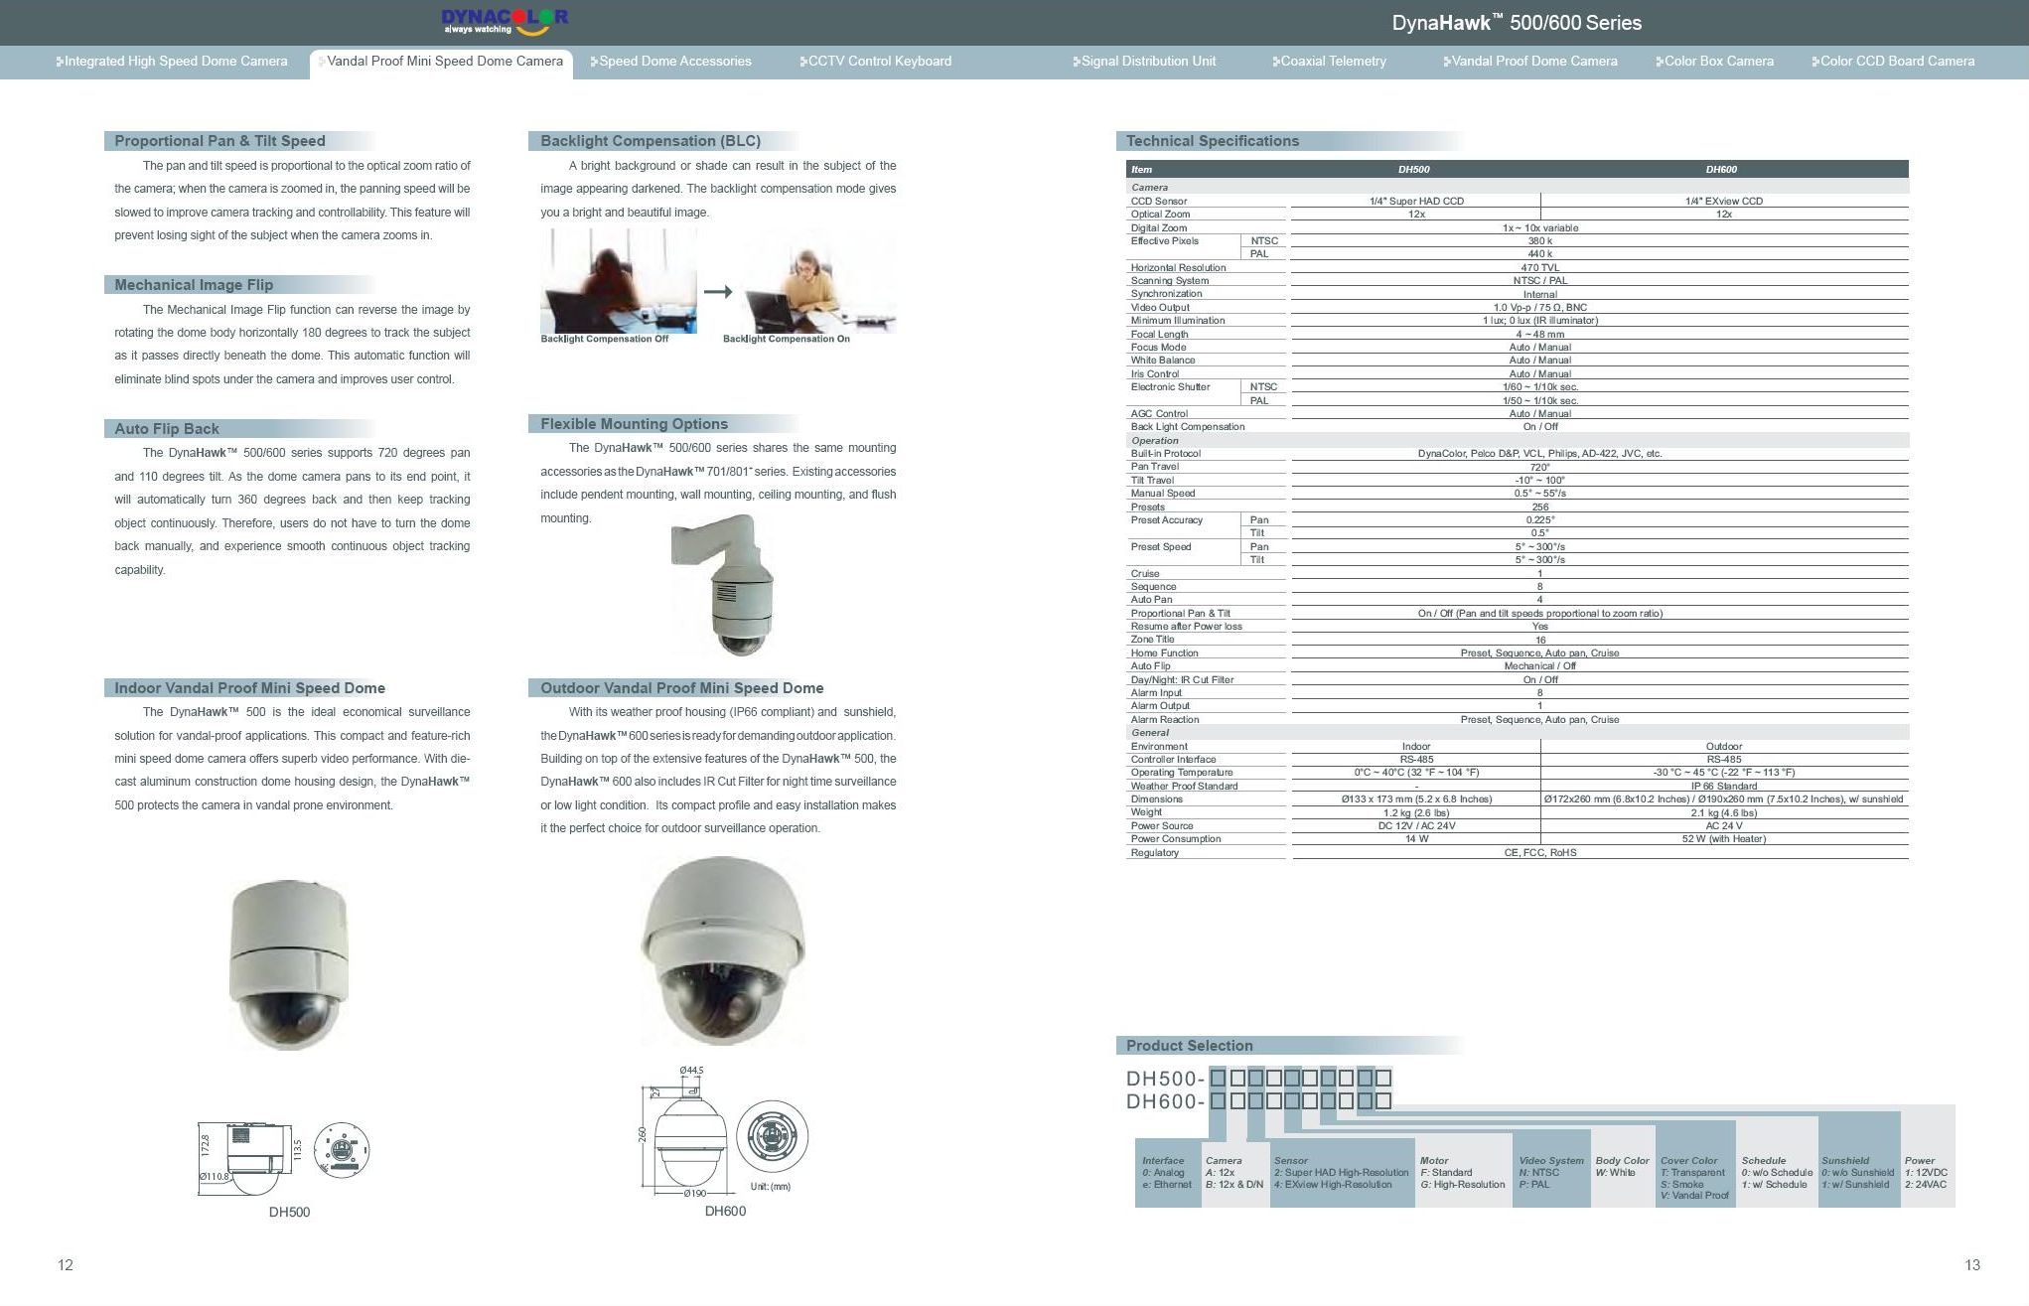
Task: Click Outdoor Vandal Proof Mini Speed Dome heading
Action: pyautogui.click(x=681, y=688)
